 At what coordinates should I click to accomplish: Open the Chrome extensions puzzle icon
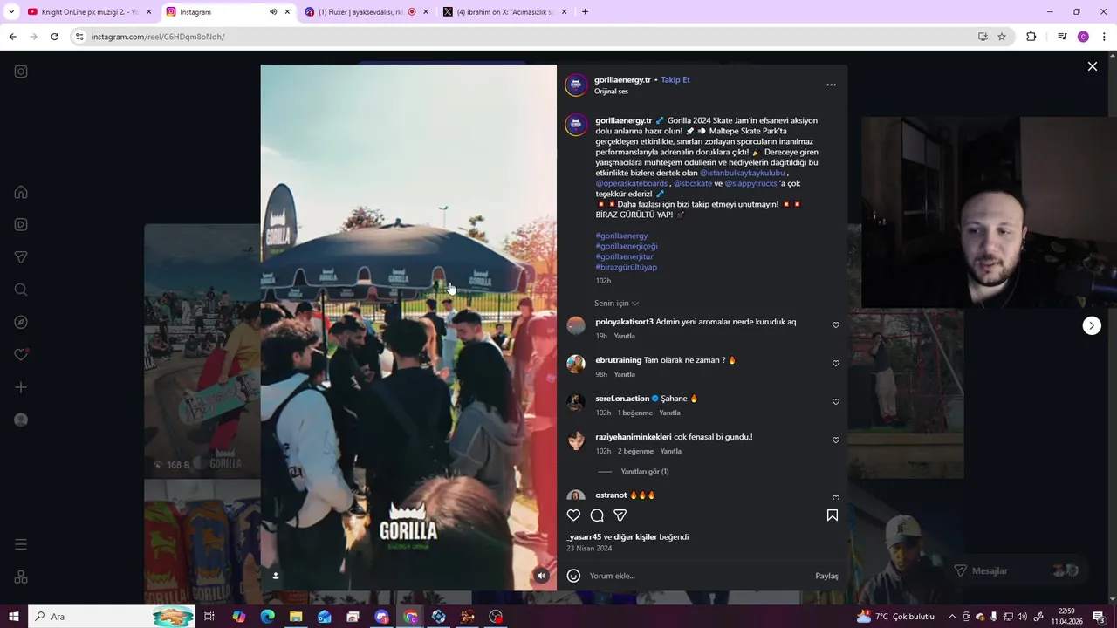point(1031,37)
